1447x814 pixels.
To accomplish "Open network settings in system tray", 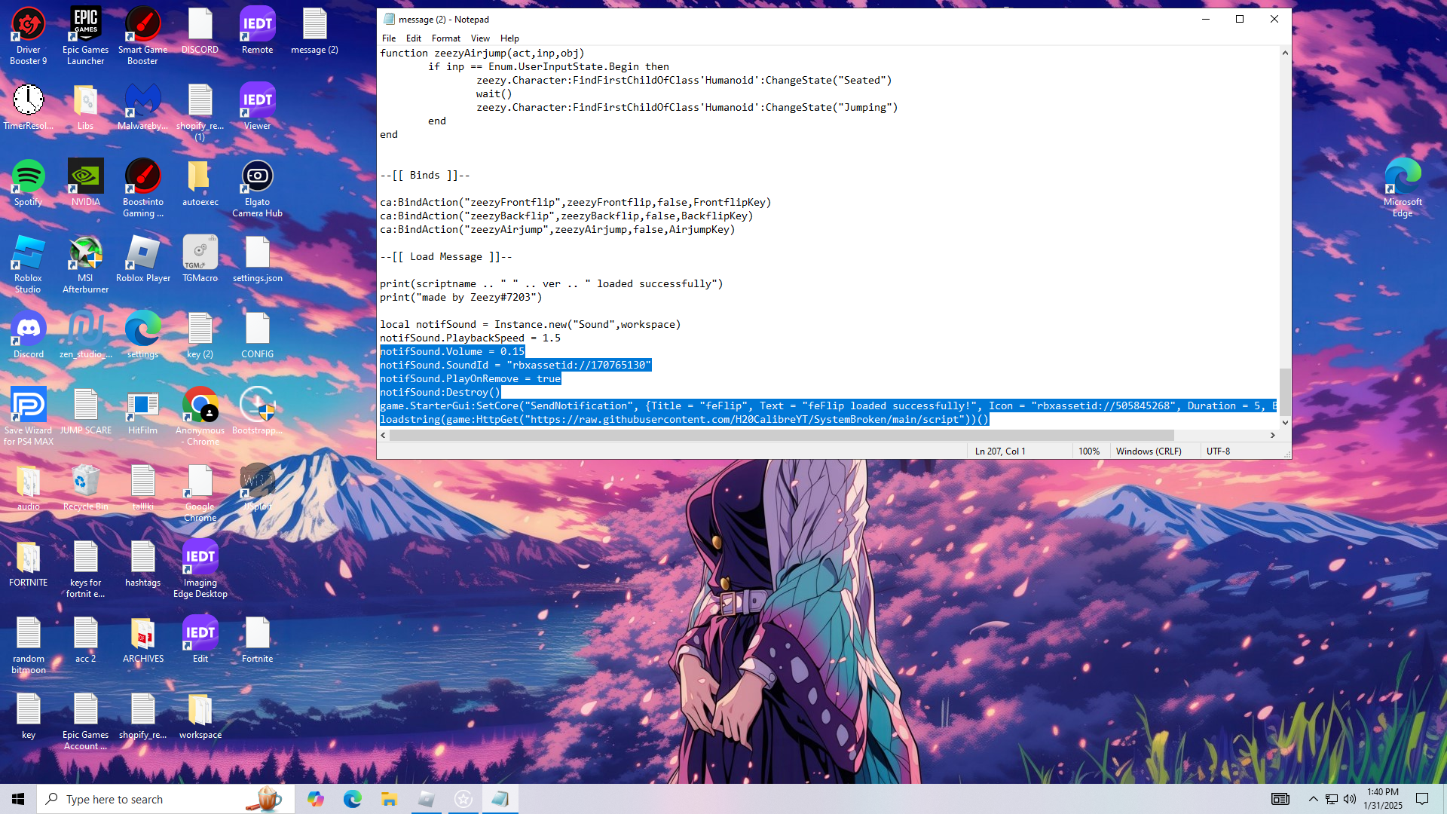I will pyautogui.click(x=1332, y=799).
